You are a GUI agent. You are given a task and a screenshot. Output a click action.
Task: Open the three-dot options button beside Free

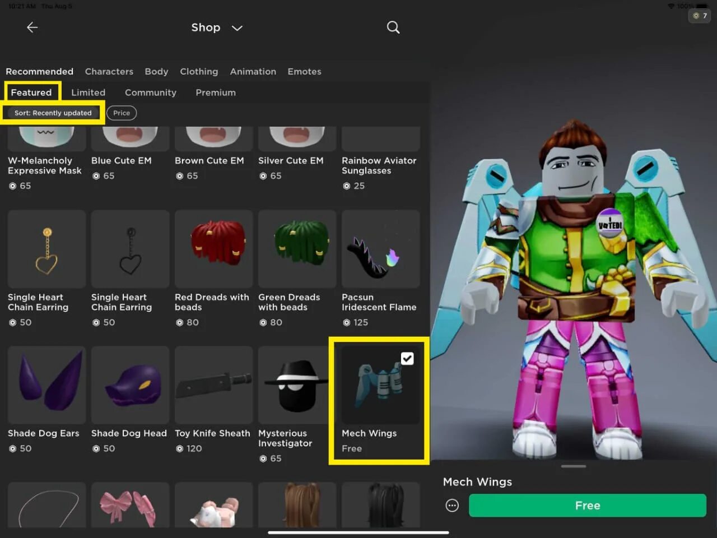[452, 505]
